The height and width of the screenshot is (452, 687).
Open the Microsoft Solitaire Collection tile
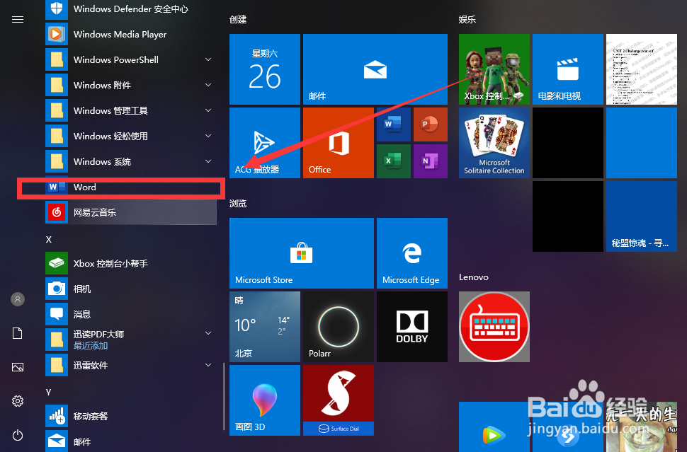point(494,143)
